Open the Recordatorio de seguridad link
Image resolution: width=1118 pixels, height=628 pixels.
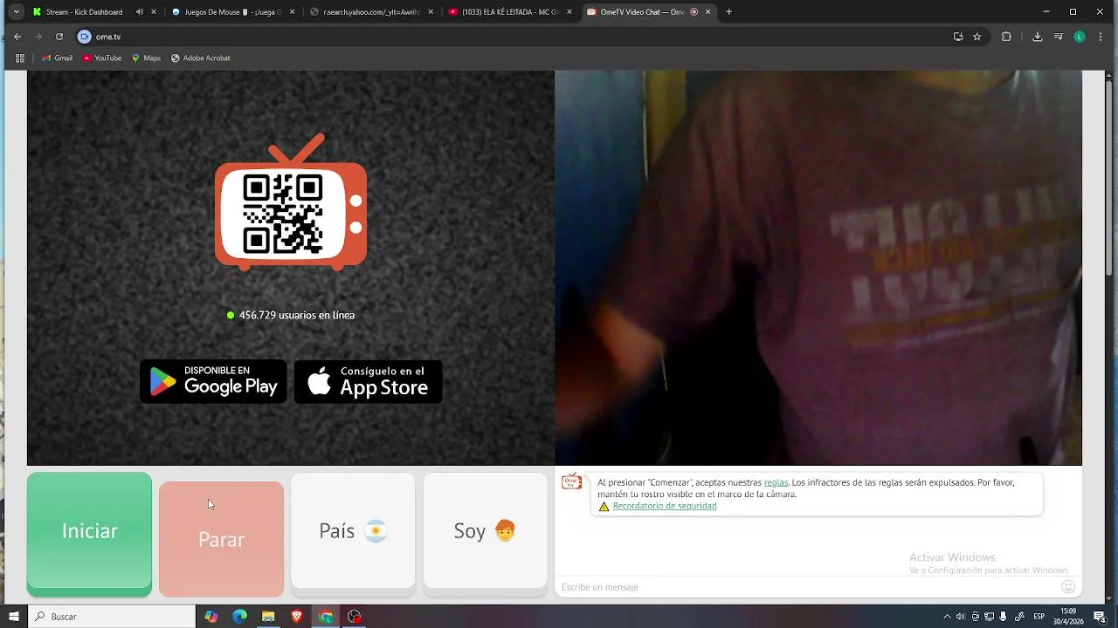[x=665, y=506]
